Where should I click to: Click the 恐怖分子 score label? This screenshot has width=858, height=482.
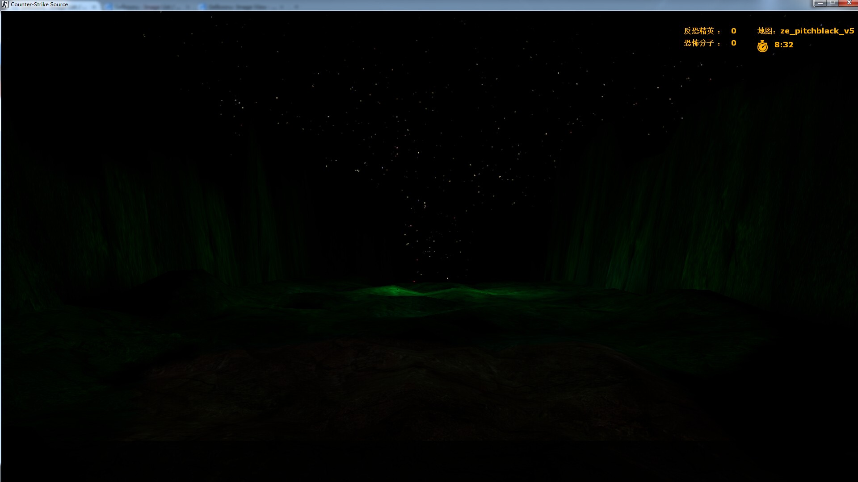pos(702,43)
